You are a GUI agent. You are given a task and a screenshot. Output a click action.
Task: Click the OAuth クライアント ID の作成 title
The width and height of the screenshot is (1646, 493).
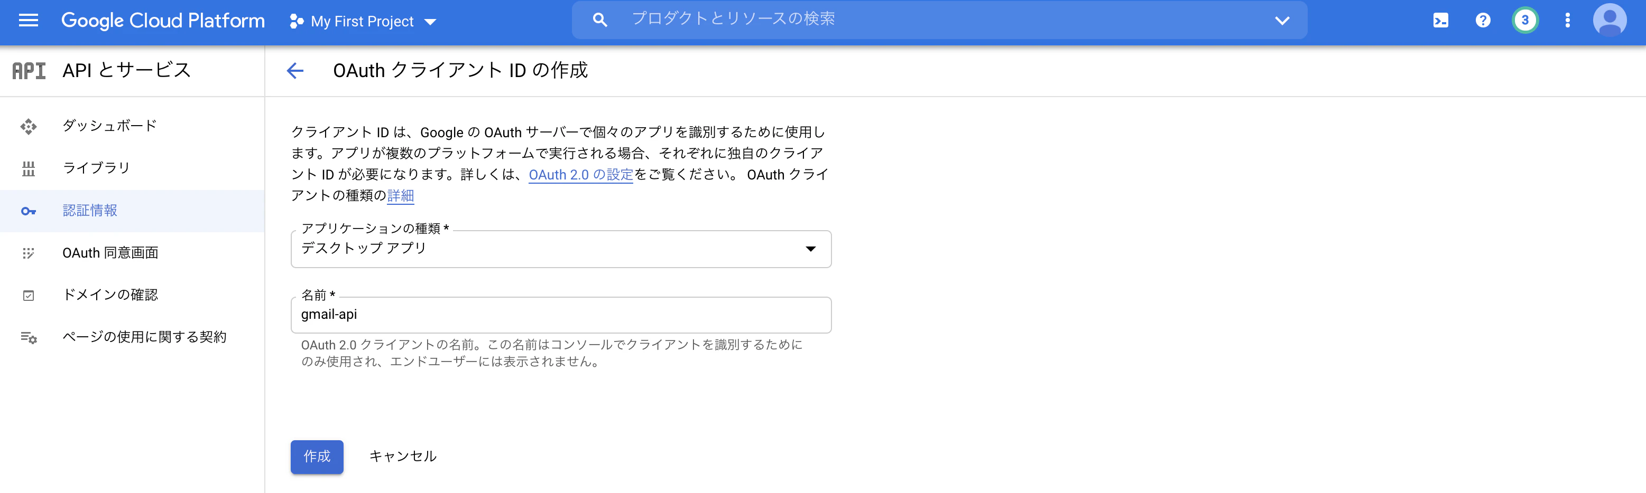point(460,70)
